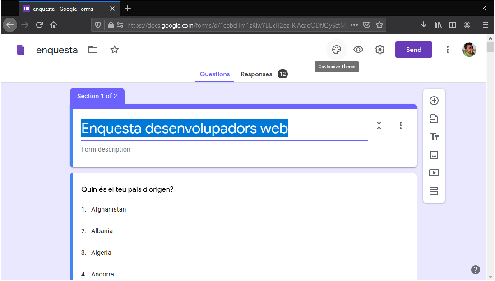Viewport: 495px width, 281px height.
Task: Open the Customize Theme palette icon
Action: pyautogui.click(x=337, y=50)
